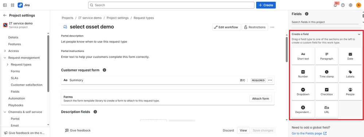The height and width of the screenshot is (137, 364).
Task: Go to SLAs in sidebar
Action: [x=15, y=78]
